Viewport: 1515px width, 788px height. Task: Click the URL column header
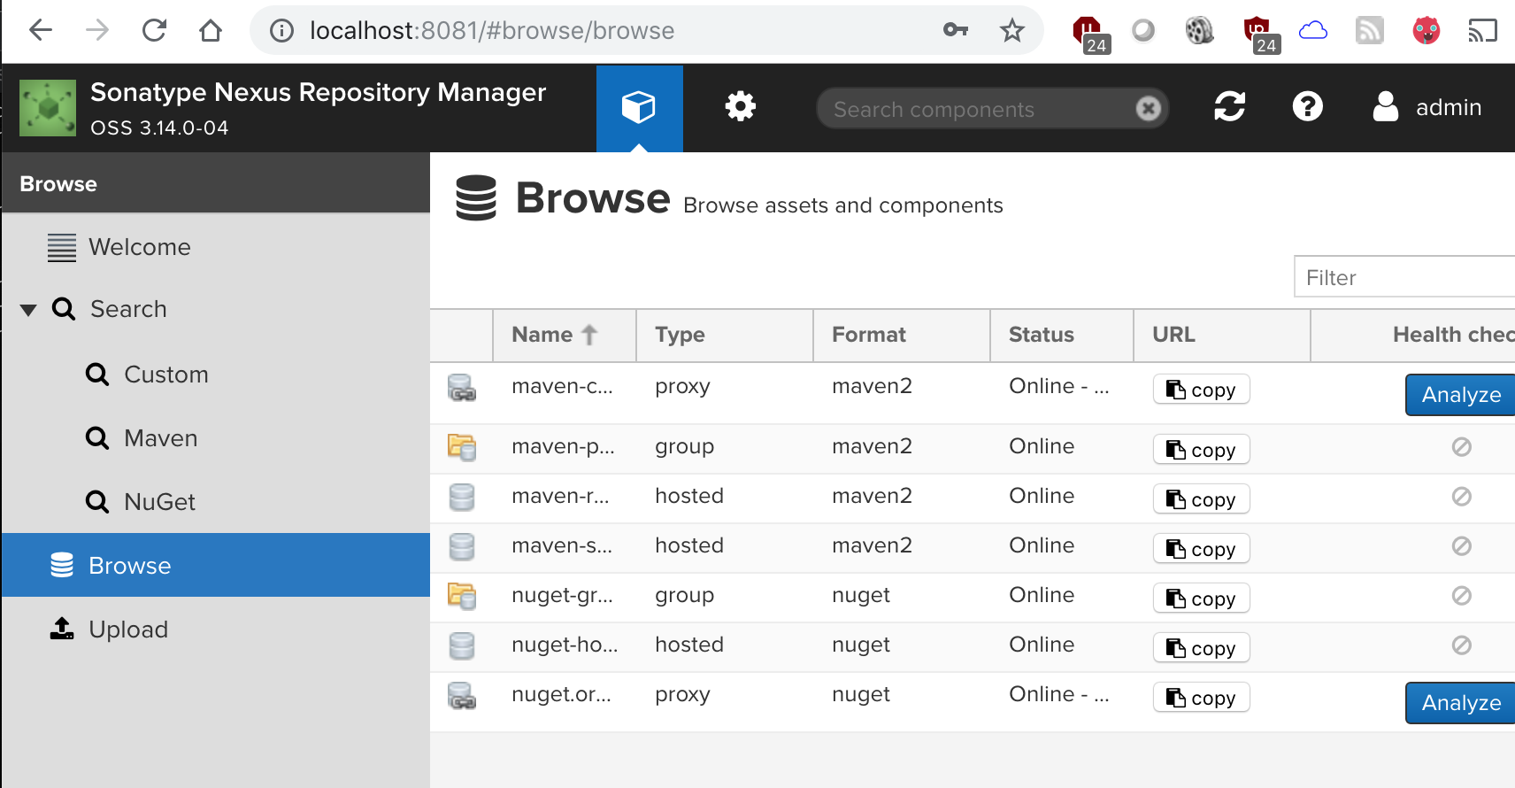pos(1222,335)
